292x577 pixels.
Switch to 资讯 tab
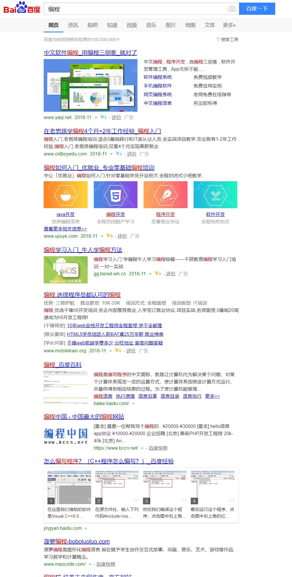point(73,25)
